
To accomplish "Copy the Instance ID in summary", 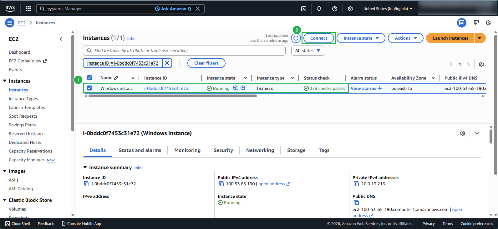I will (87, 184).
